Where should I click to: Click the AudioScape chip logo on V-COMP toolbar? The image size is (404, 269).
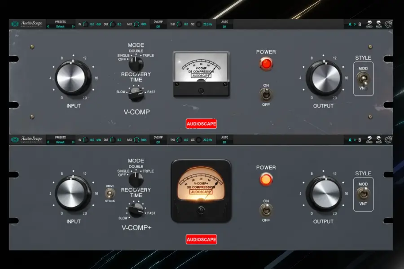pos(15,24)
